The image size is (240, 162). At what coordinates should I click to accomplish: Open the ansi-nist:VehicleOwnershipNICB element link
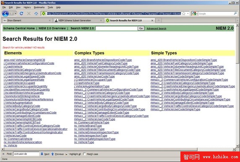point(24,60)
